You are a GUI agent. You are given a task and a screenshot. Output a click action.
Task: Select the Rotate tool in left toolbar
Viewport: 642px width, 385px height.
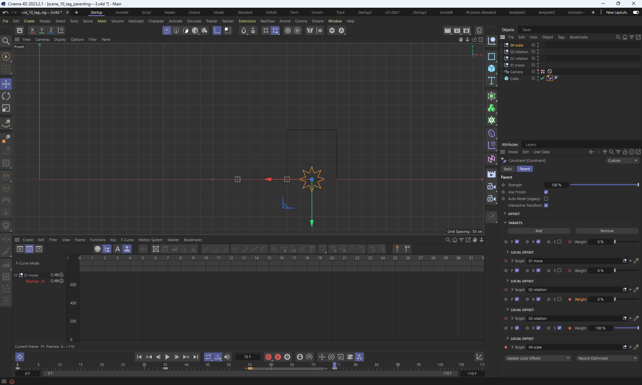click(6, 96)
